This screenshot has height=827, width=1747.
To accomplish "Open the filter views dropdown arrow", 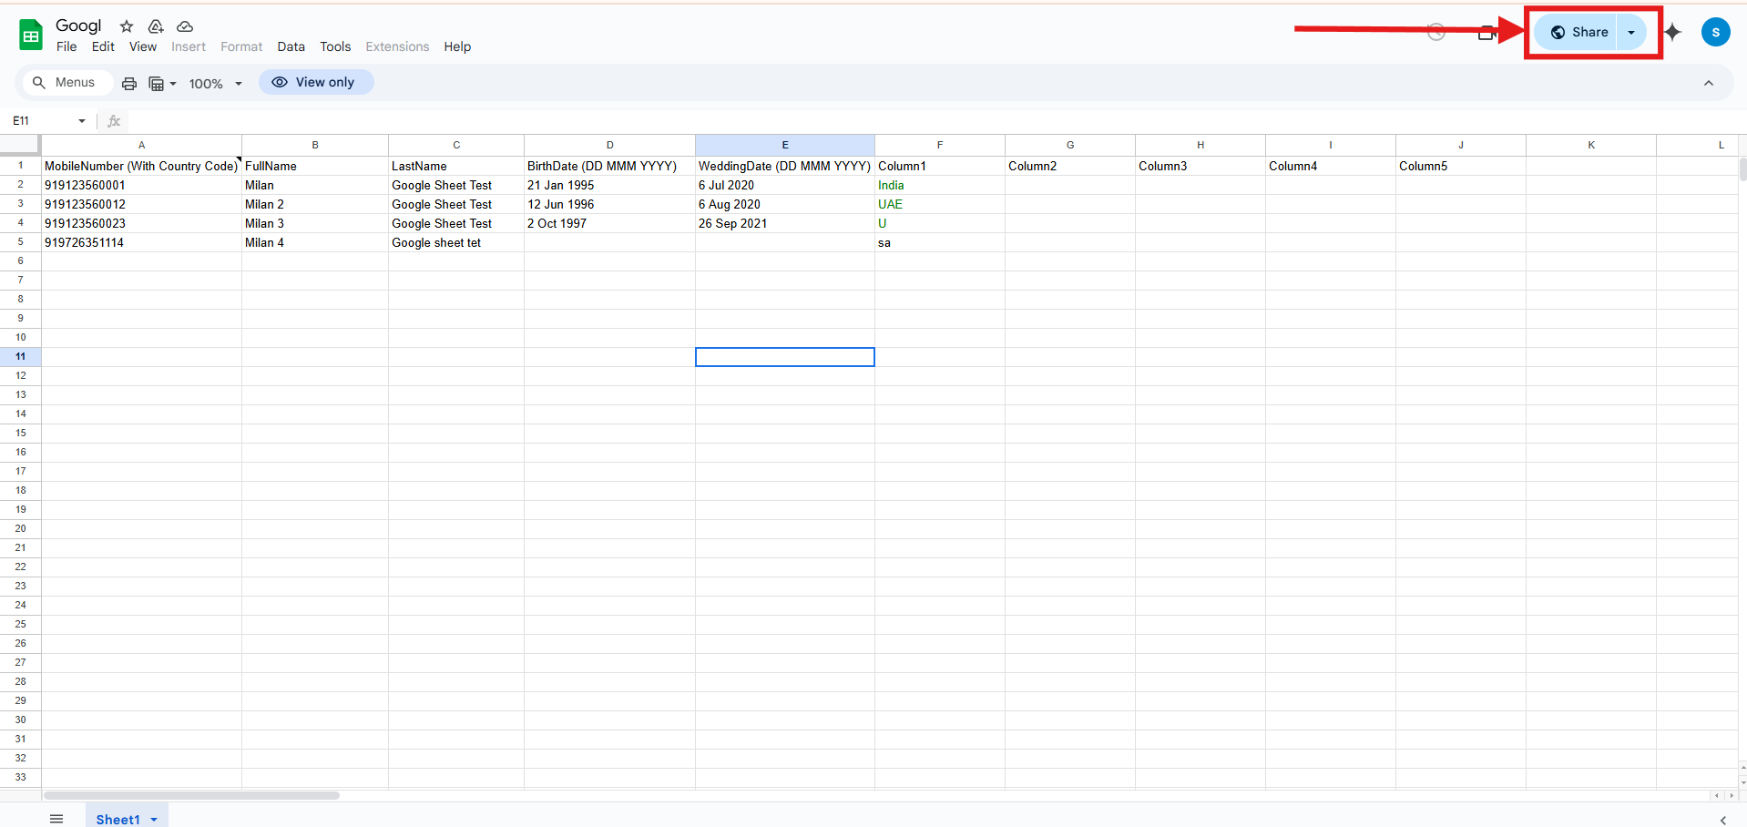I will [x=173, y=84].
